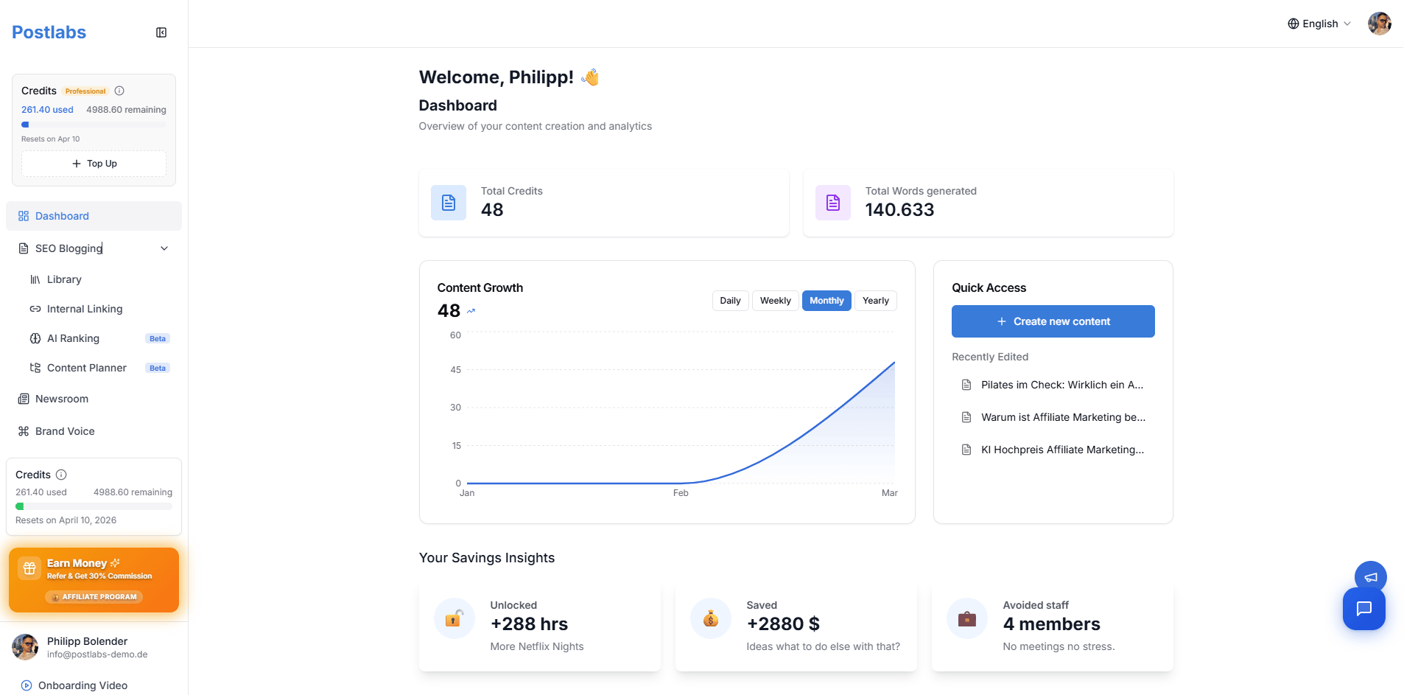Open the chat support bubble
1404x695 pixels.
1364,609
